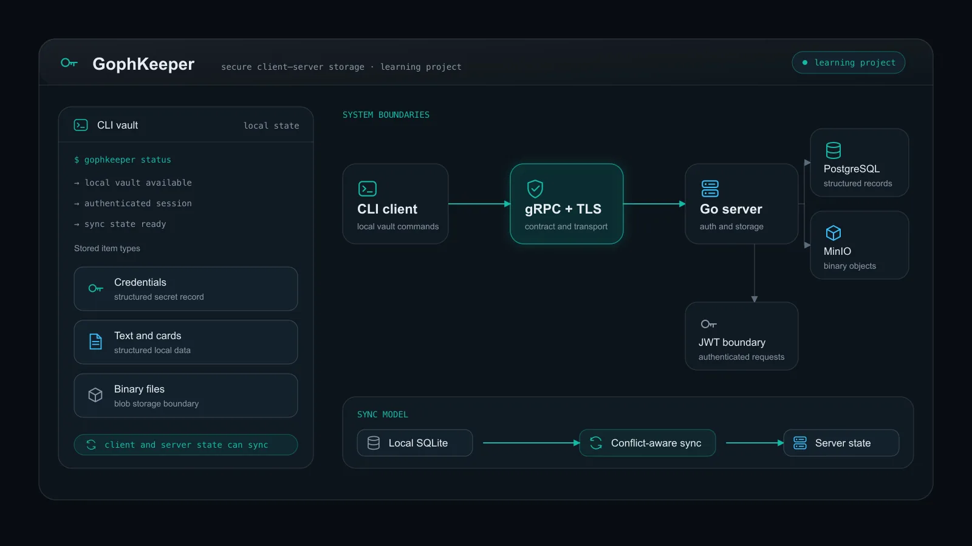
Task: Click the 'SYNC MODEL' section label
Action: (x=383, y=414)
